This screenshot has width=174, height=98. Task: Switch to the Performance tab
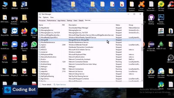point(51,21)
